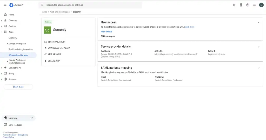Expand the Account tree arrow
Screen dimensions: 266x140
tap(2, 80)
